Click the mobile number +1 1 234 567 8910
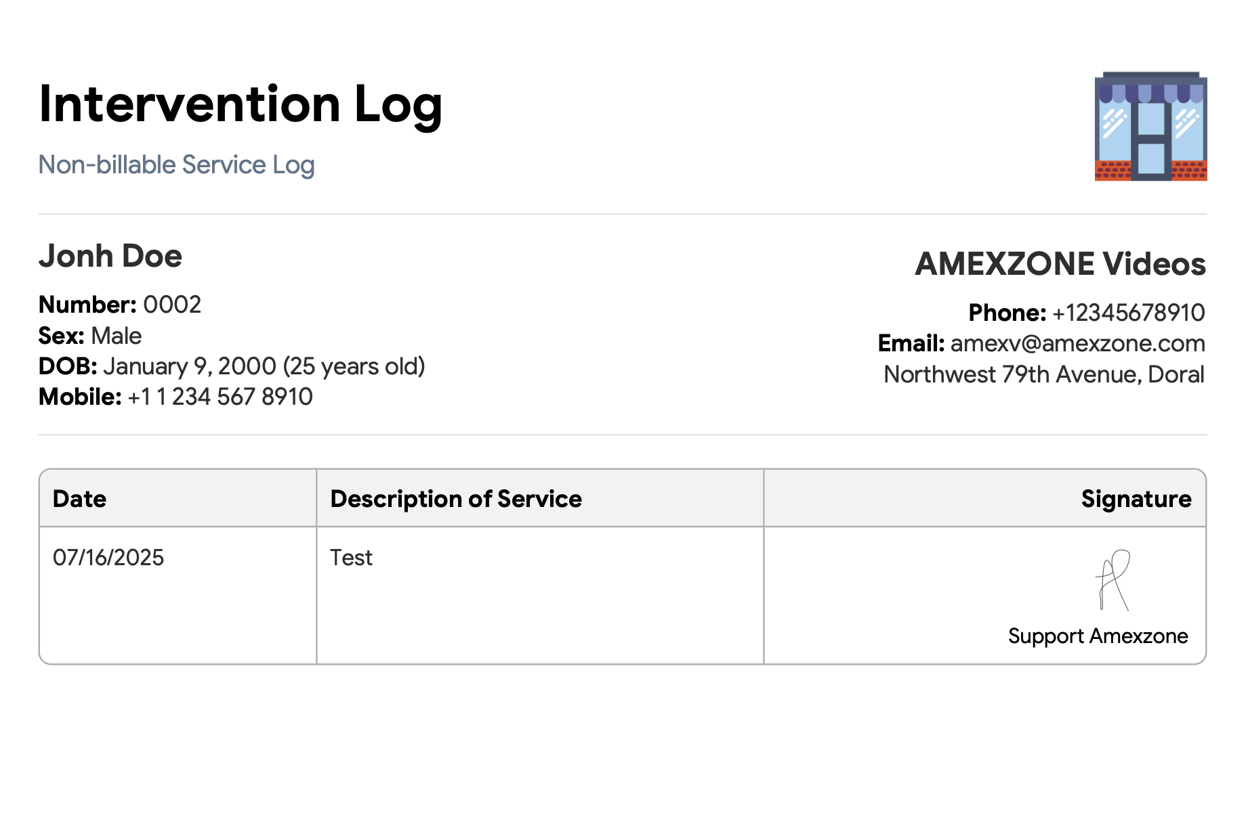The height and width of the screenshot is (838, 1248). tap(220, 397)
